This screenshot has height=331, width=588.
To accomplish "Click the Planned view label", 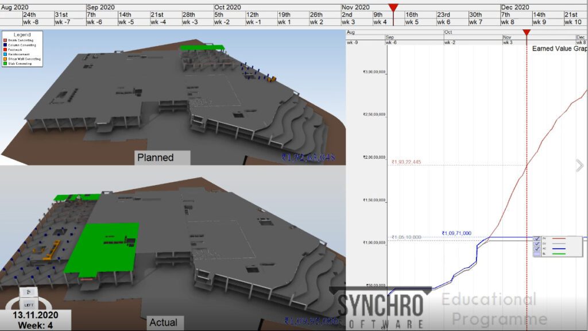I will coord(154,157).
